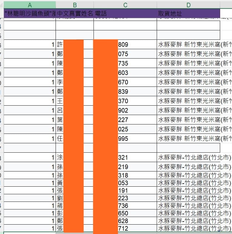Click 竹北總店 address in the 053 row
The height and width of the screenshot is (234, 232).
(188, 183)
